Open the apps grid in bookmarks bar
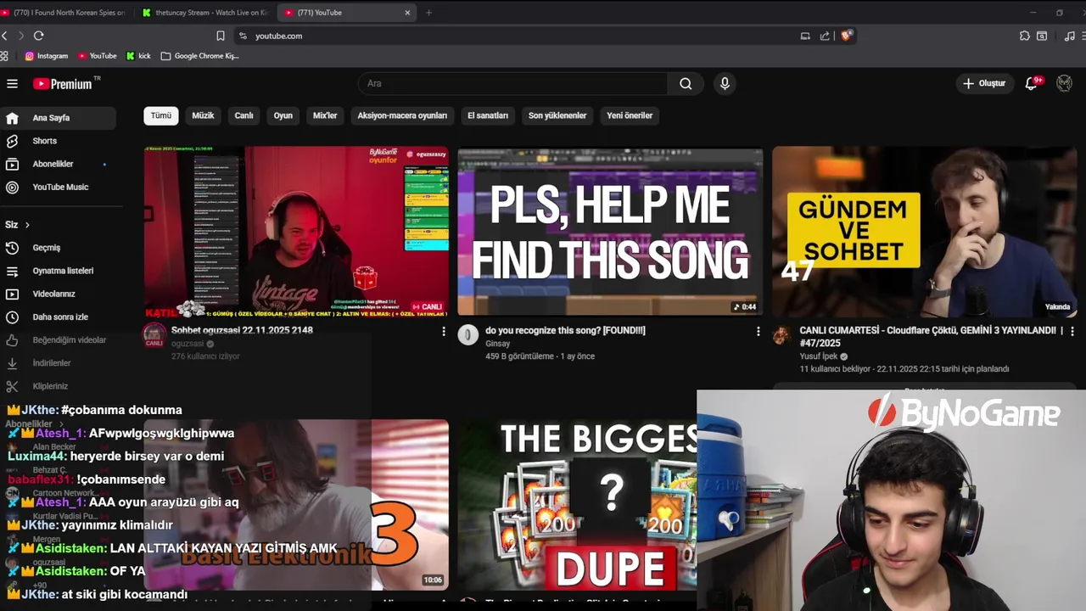Screen dimensions: 1086x611 click(4, 56)
